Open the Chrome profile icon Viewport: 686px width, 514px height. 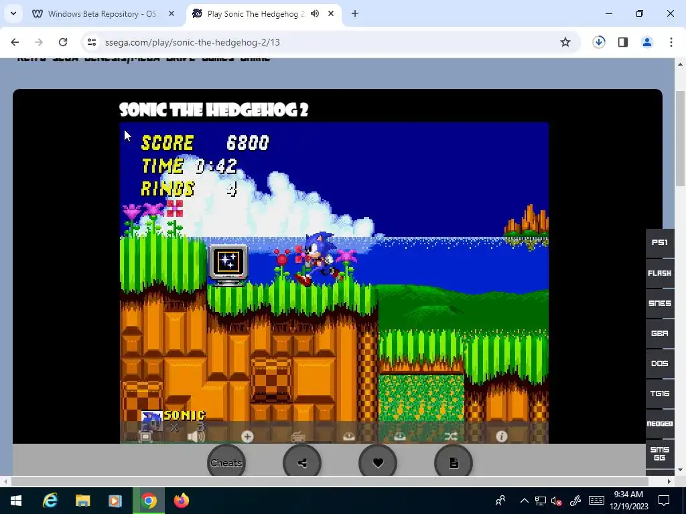click(647, 42)
